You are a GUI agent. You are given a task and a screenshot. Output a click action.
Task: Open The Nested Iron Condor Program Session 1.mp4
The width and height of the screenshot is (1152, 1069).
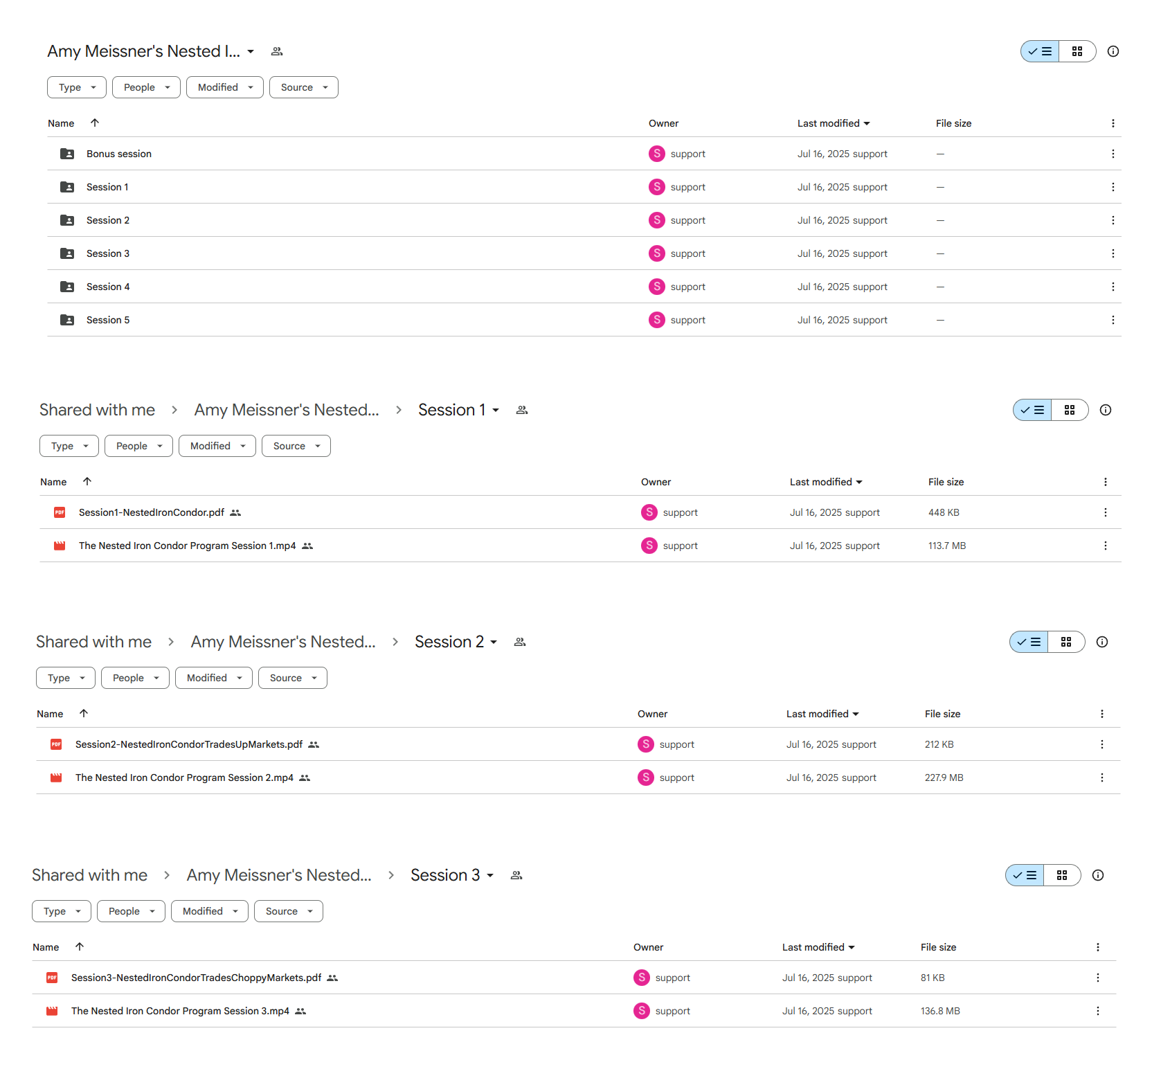coord(187,546)
